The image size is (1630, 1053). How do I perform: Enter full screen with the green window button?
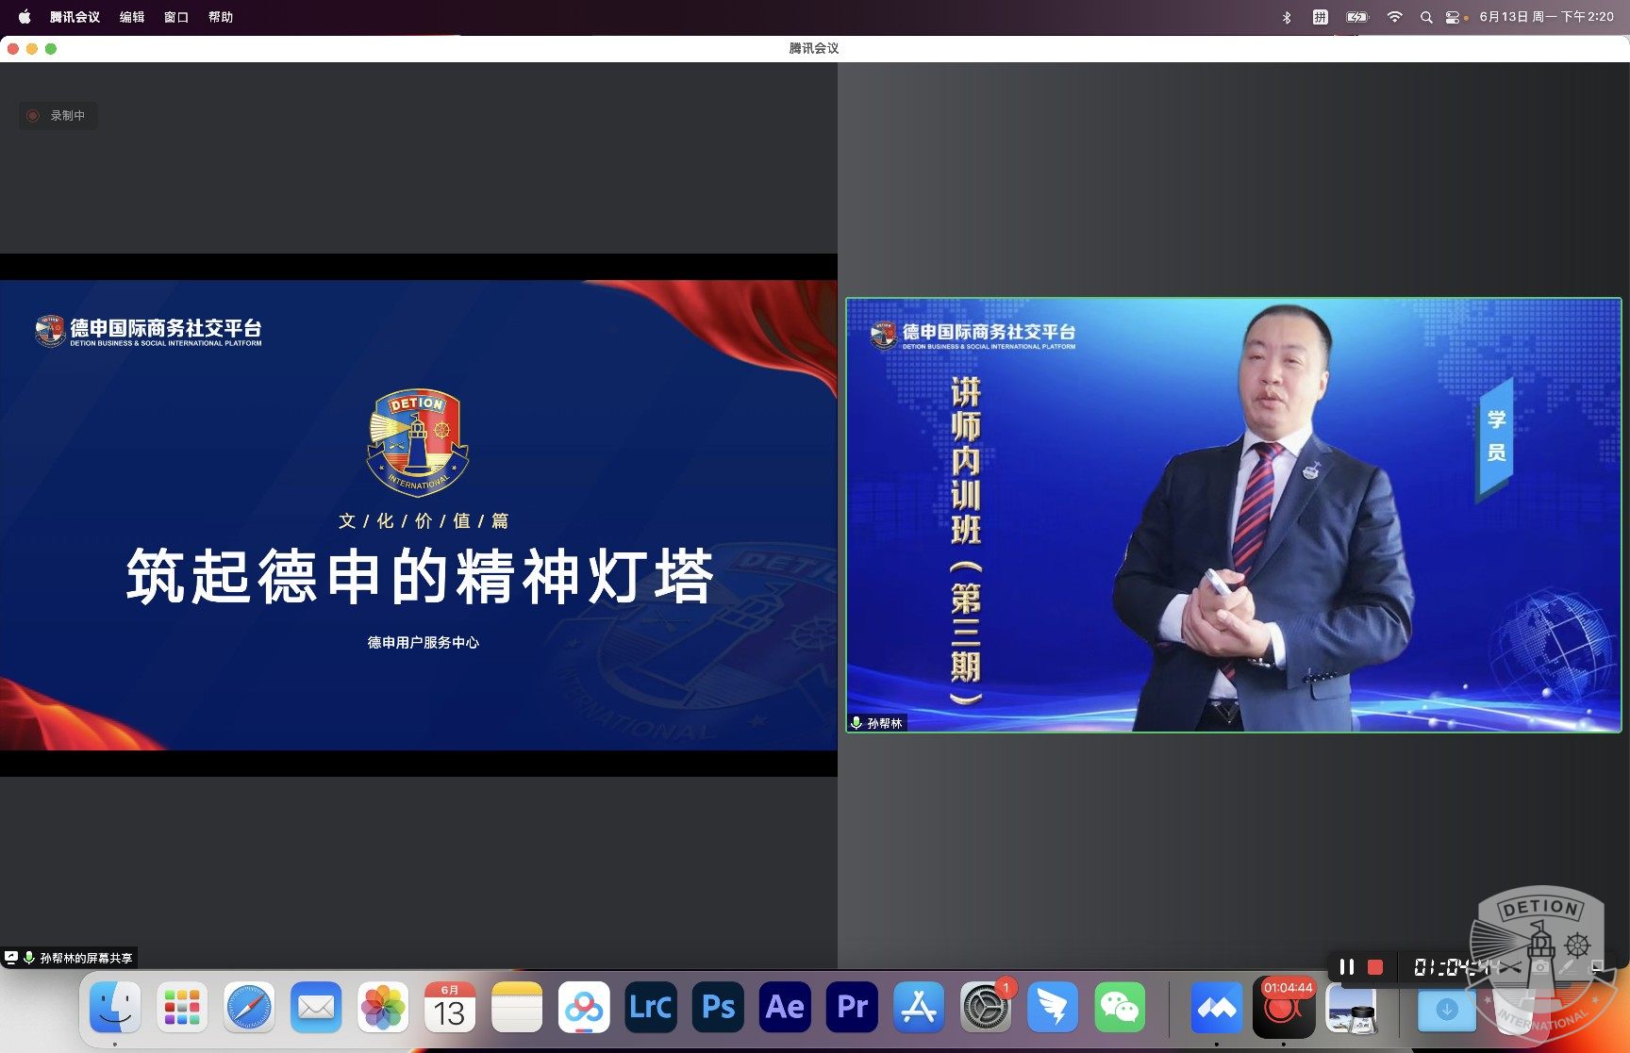click(51, 48)
